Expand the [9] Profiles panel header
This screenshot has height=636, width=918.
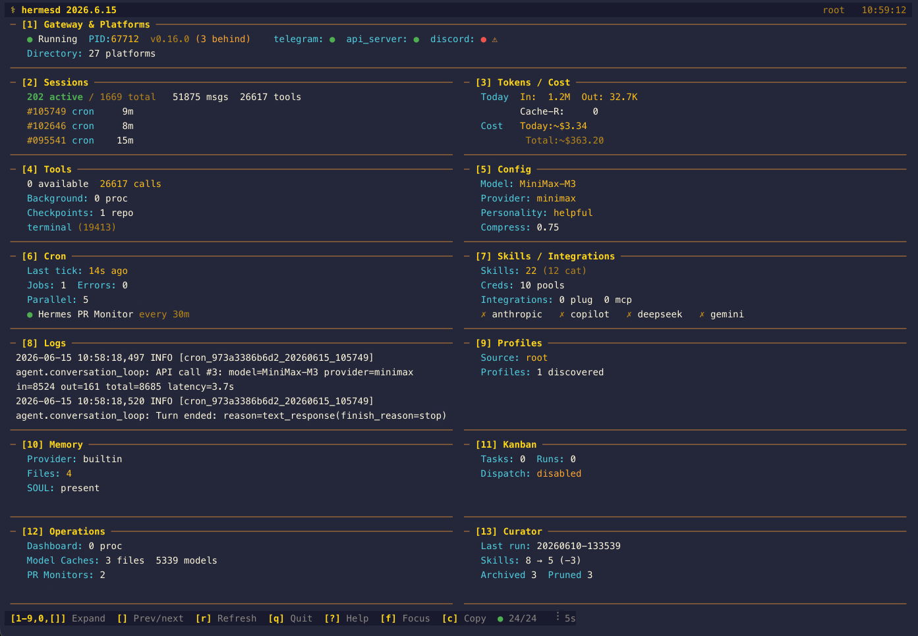coord(509,343)
